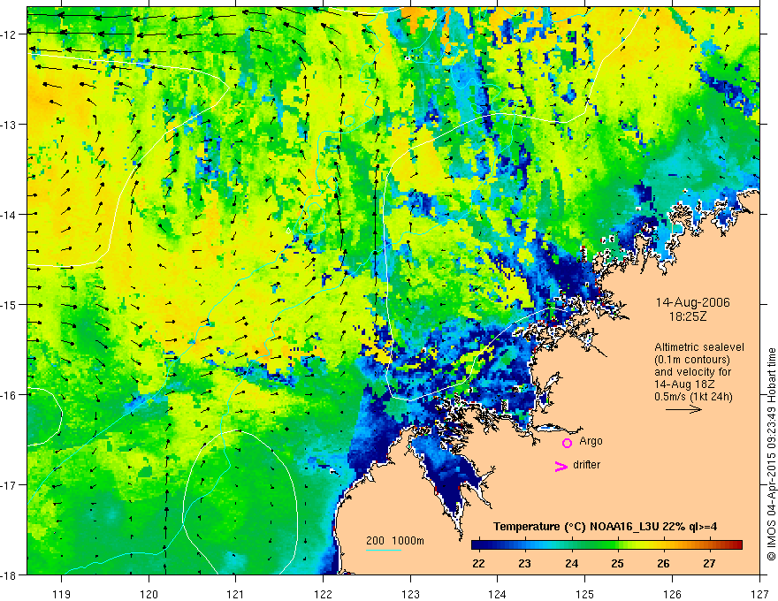The height and width of the screenshot is (601, 778).
Task: Click the 23 degree color bar label
Action: pos(525,563)
